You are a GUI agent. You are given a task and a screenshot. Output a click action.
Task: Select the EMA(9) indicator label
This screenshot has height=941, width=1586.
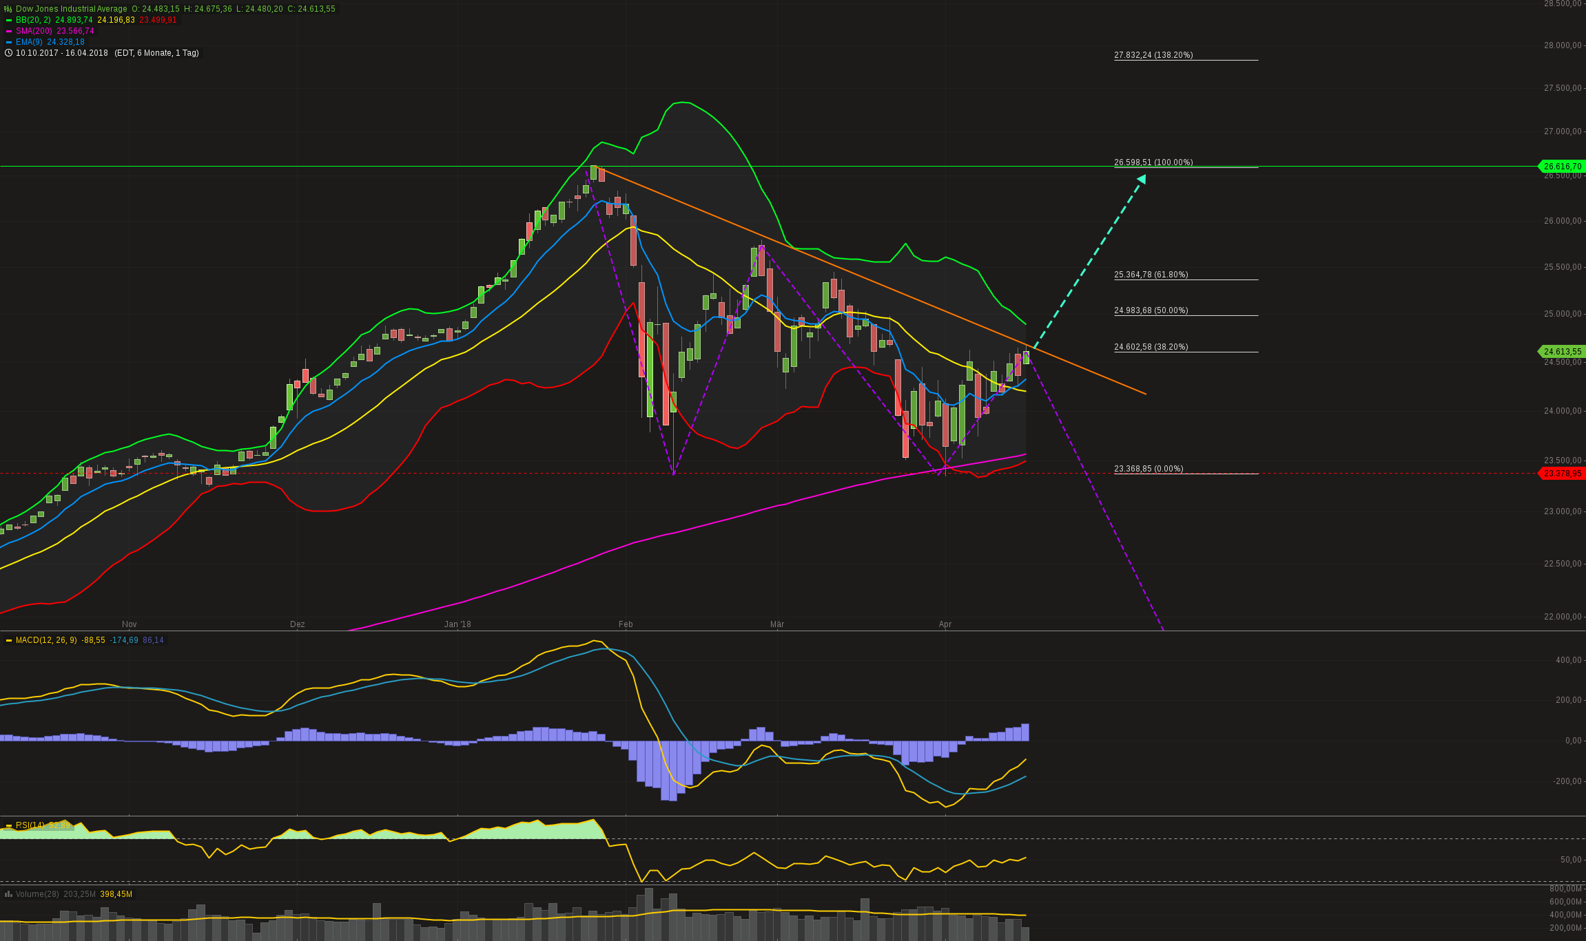[x=30, y=42]
